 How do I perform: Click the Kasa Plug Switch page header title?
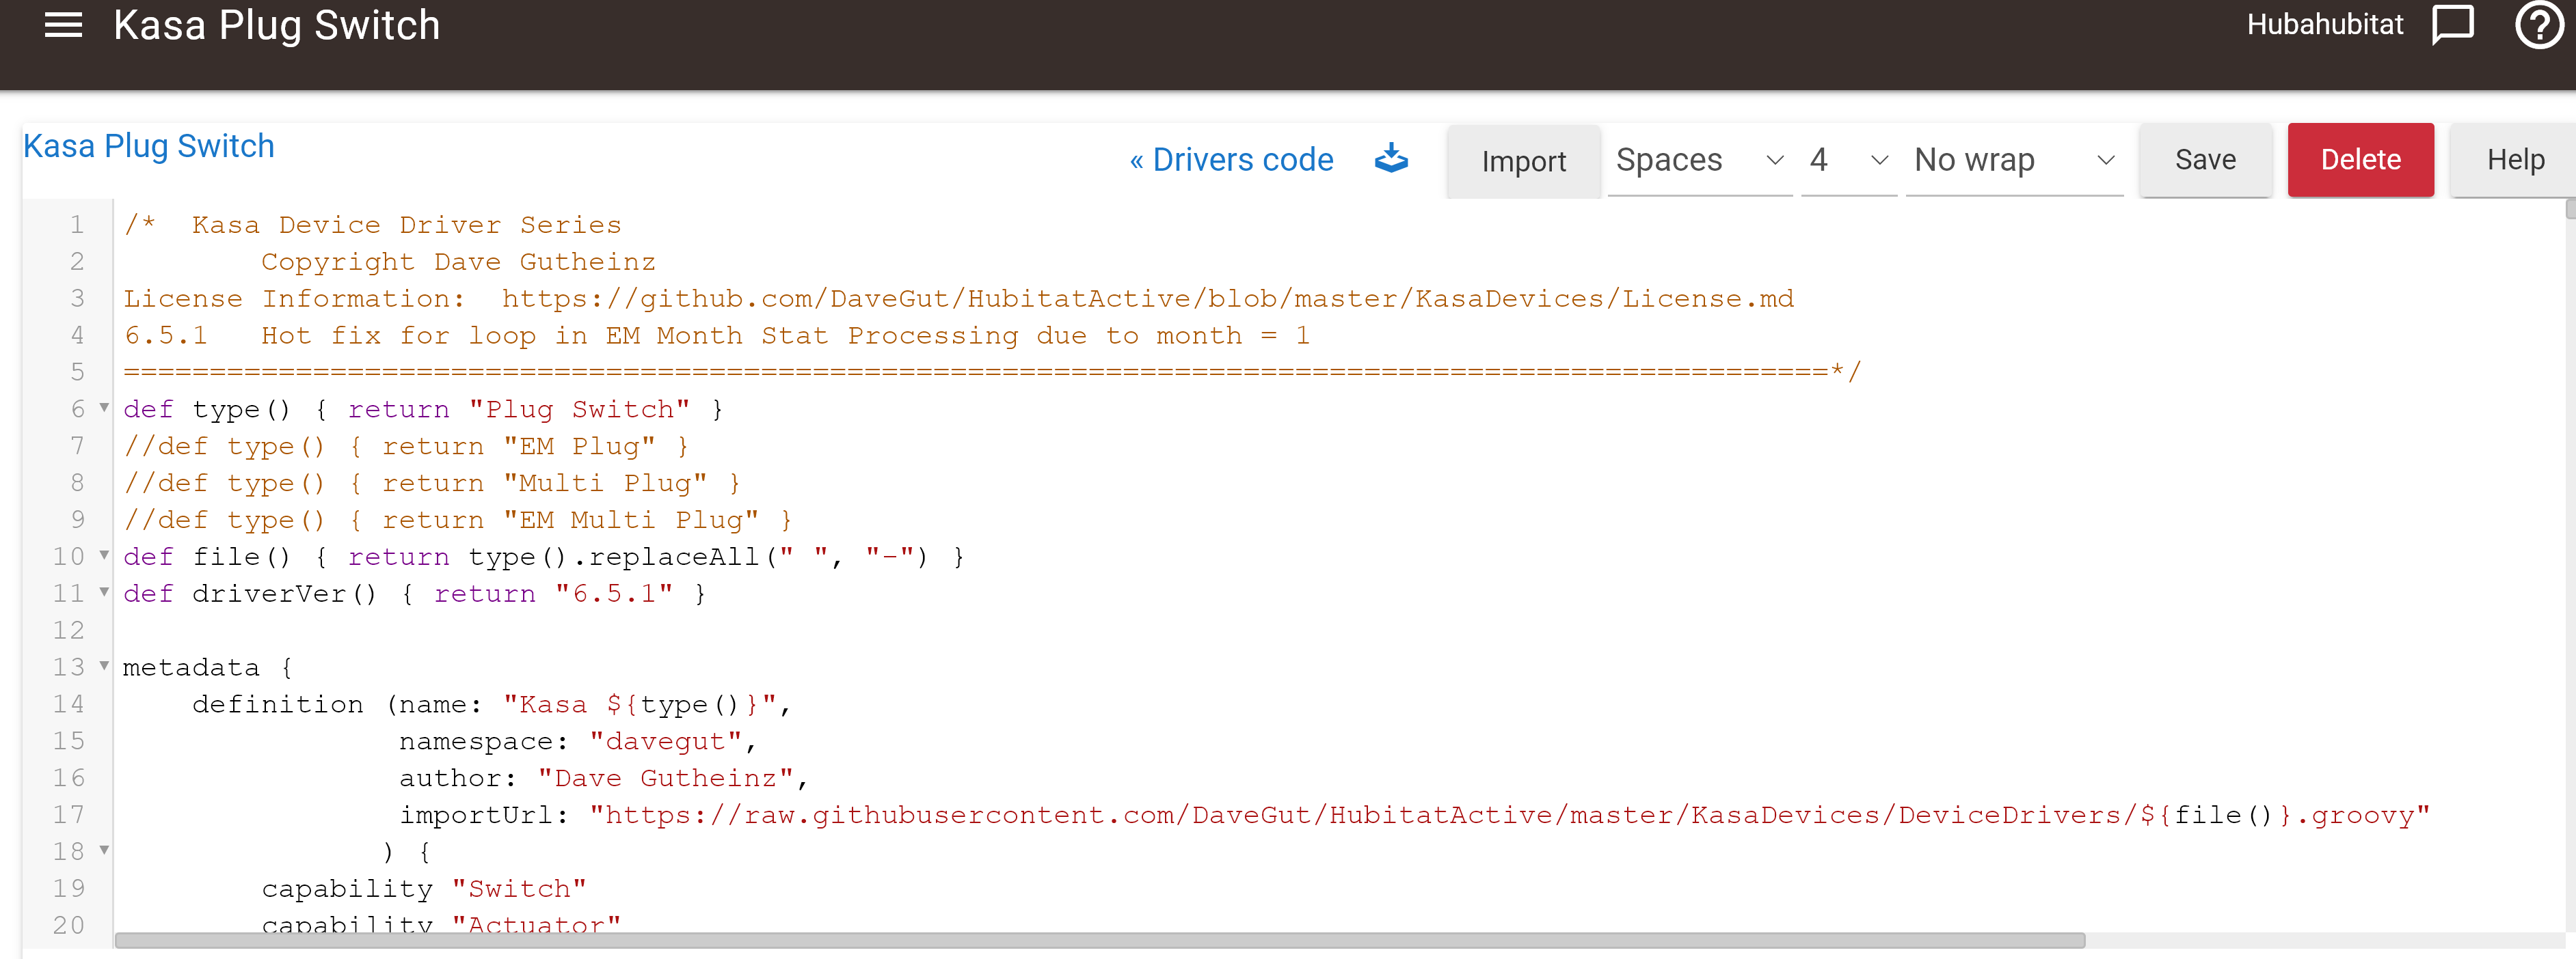pyautogui.click(x=277, y=25)
